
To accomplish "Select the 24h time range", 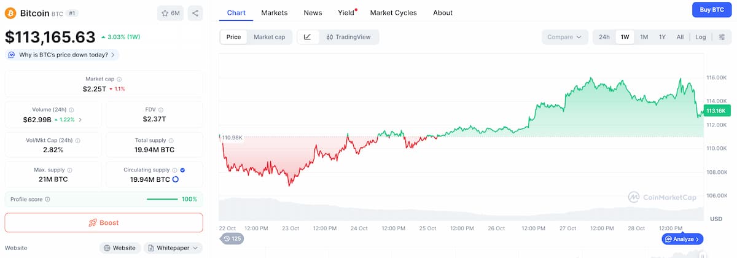I will coord(604,37).
